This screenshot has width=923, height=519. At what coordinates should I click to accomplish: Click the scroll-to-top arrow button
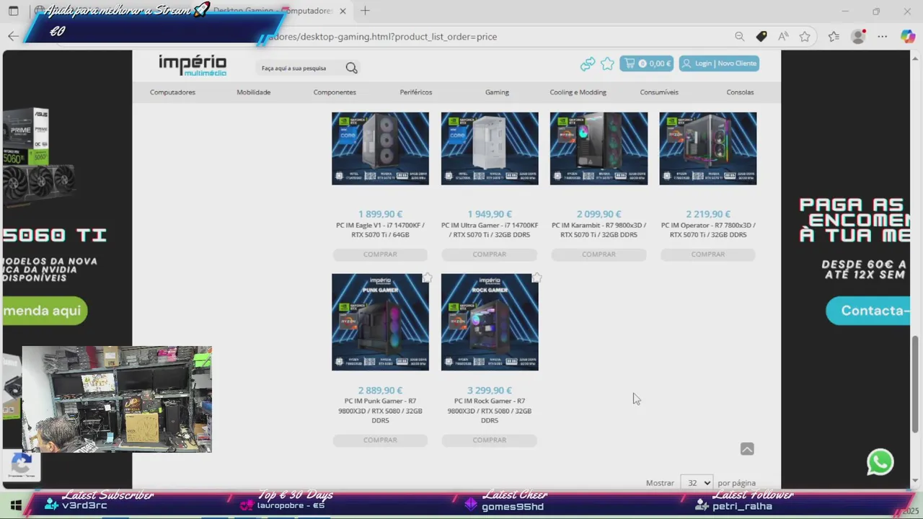pyautogui.click(x=747, y=449)
